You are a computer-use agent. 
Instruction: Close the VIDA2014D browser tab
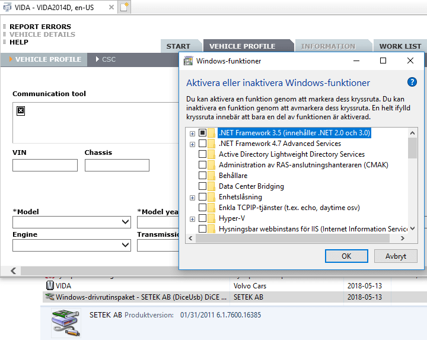pos(111,7)
